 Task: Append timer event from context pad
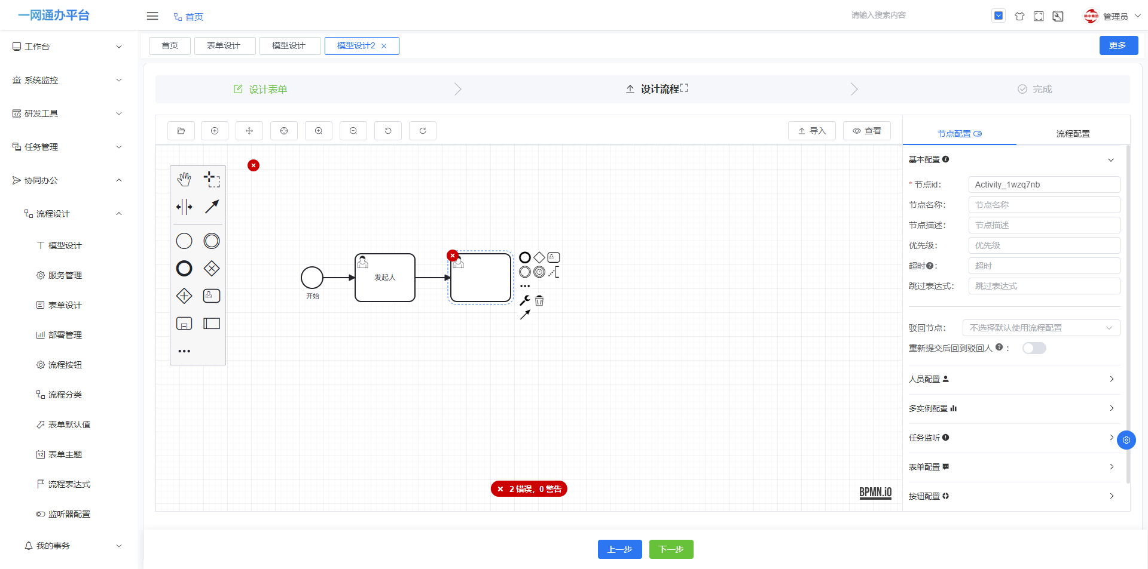click(539, 272)
